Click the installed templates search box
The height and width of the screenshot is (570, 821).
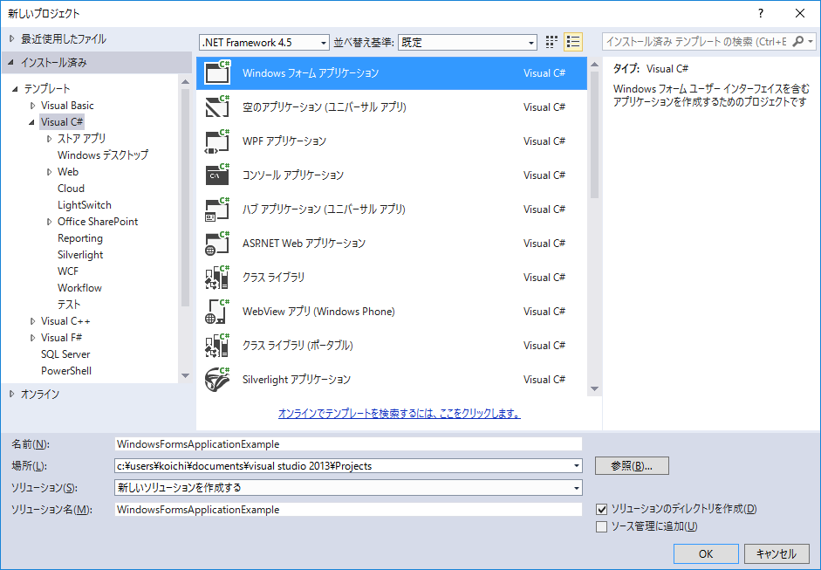tap(698, 41)
